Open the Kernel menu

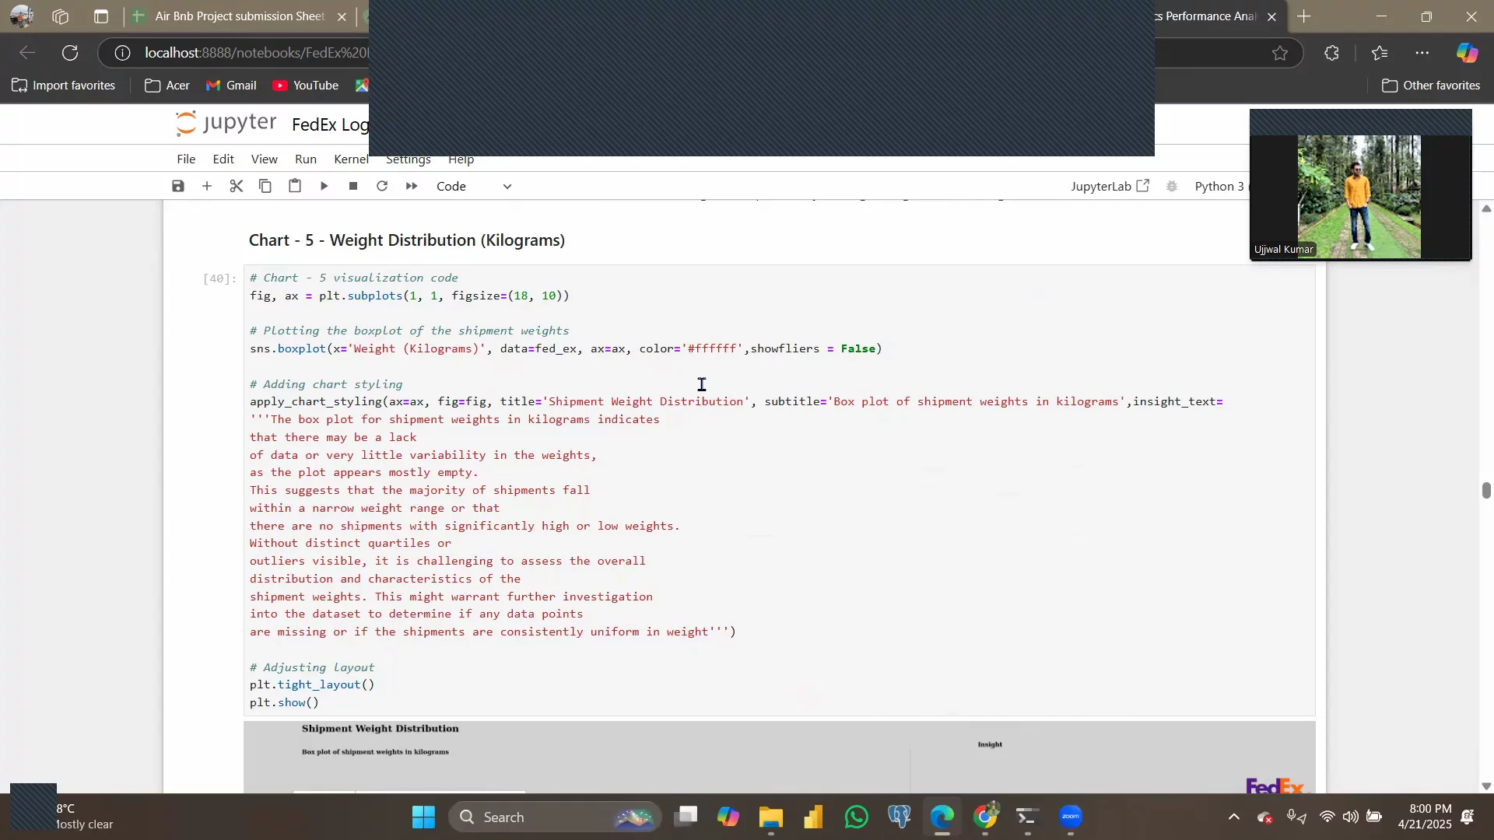tap(351, 159)
